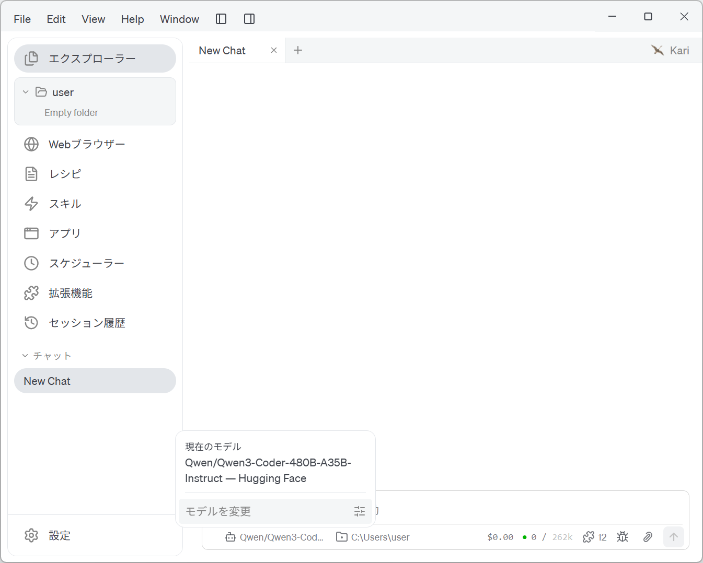The width and height of the screenshot is (703, 563).
Task: Open the スケジューラー clock icon
Action: pyautogui.click(x=31, y=263)
